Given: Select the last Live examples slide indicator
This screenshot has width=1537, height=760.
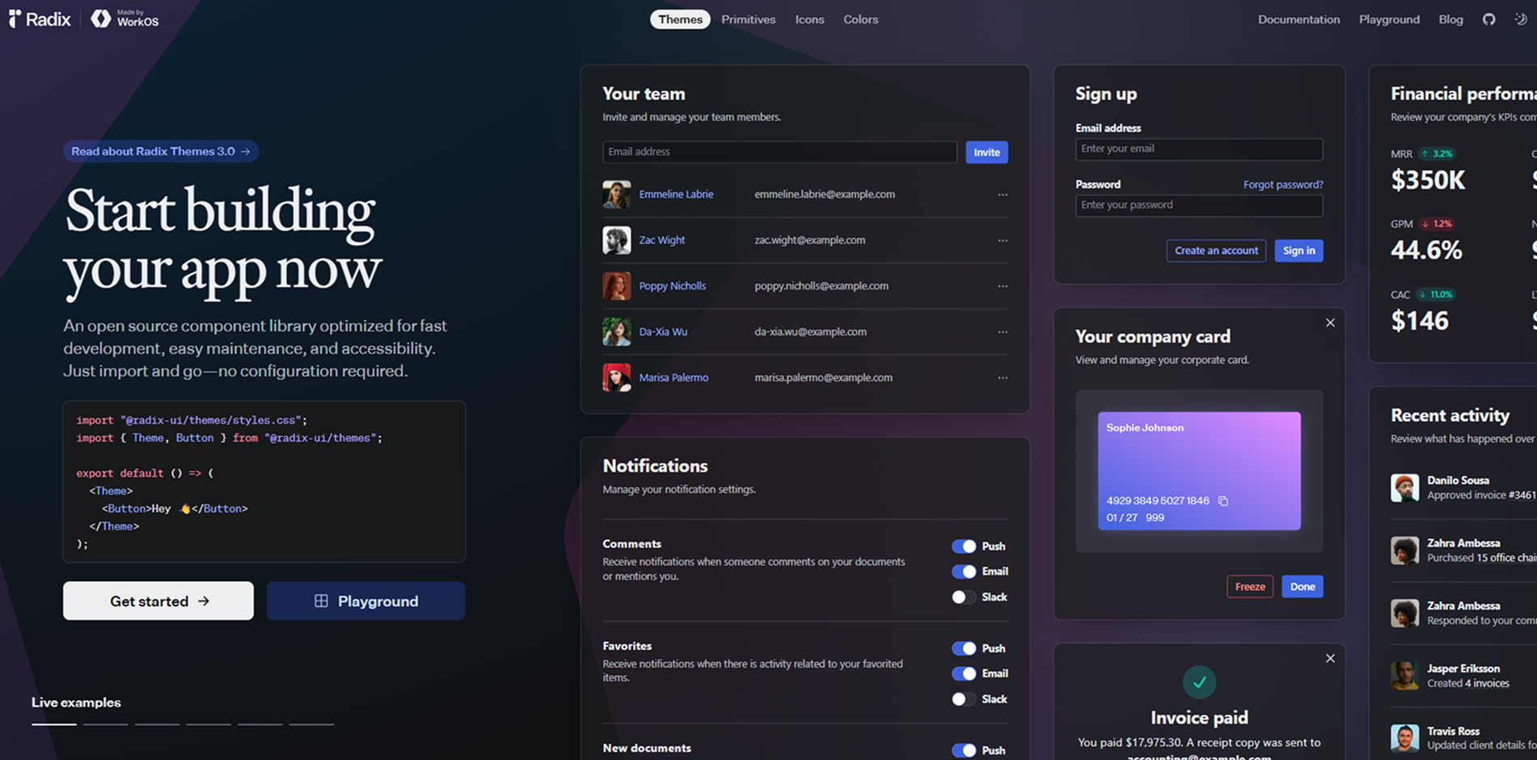Looking at the screenshot, I should click(312, 724).
